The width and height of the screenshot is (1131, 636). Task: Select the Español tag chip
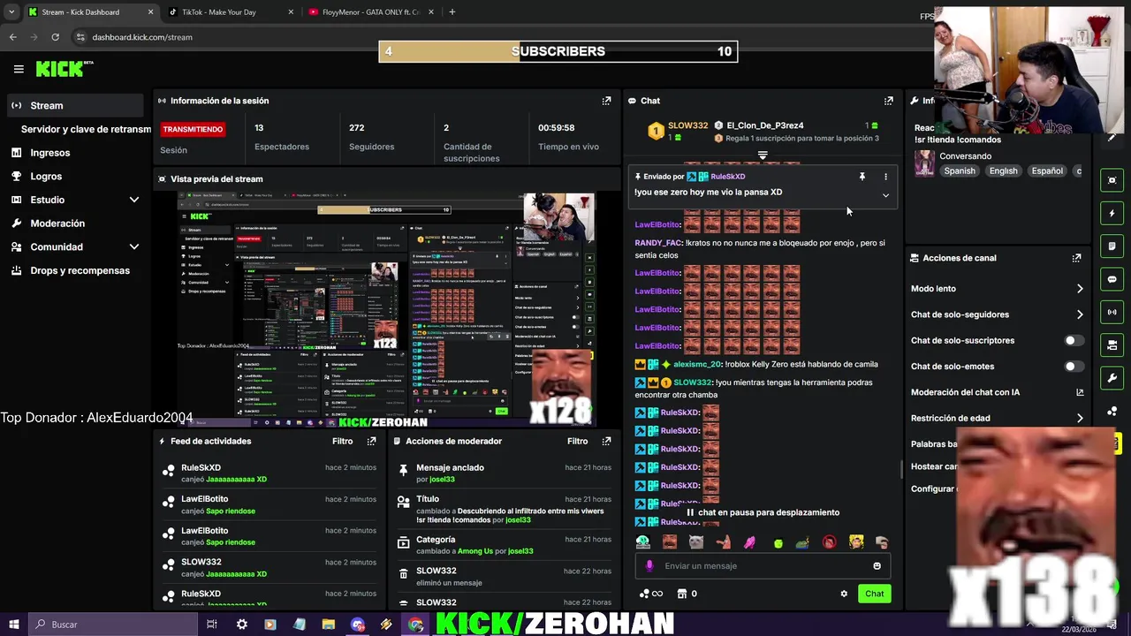[x=1047, y=171]
